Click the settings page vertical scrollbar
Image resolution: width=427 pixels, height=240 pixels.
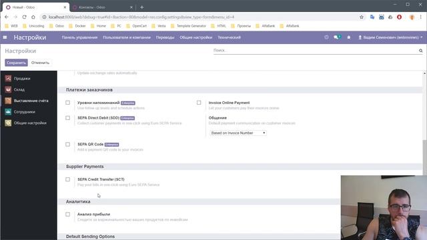pyautogui.click(x=424, y=158)
